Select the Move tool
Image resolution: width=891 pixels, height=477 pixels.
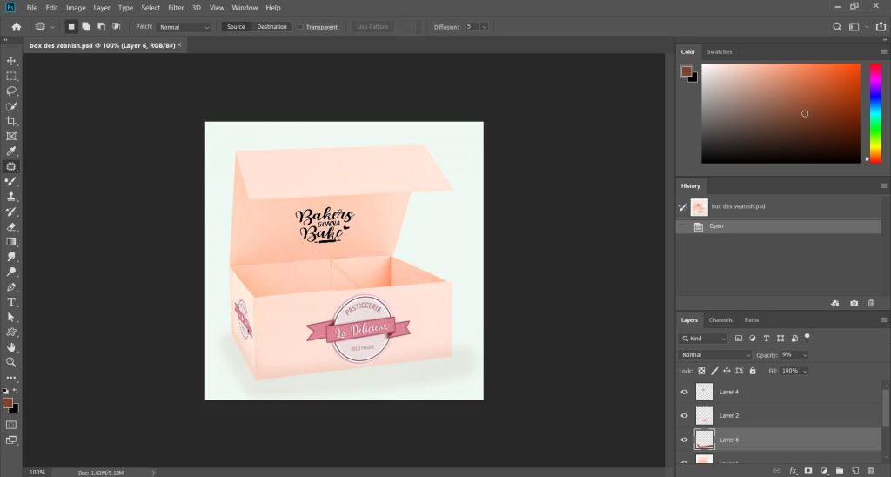click(x=11, y=61)
